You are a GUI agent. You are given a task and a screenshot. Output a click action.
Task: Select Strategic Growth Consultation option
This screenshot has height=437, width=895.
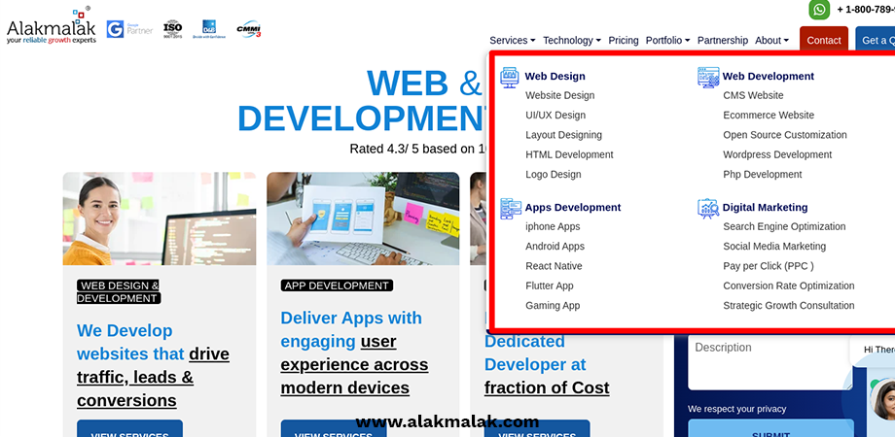[788, 305]
